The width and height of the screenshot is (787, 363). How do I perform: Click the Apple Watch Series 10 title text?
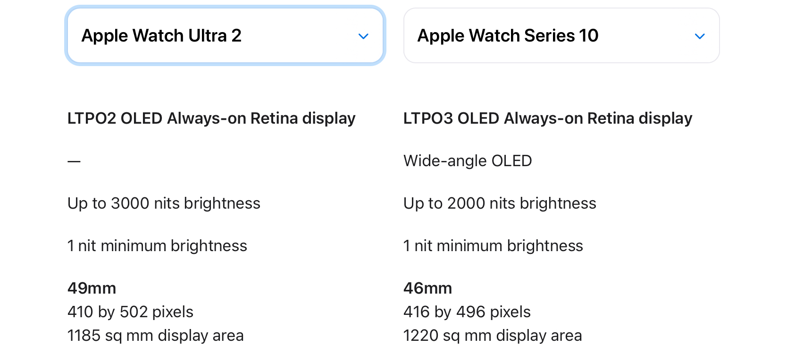[x=508, y=36]
